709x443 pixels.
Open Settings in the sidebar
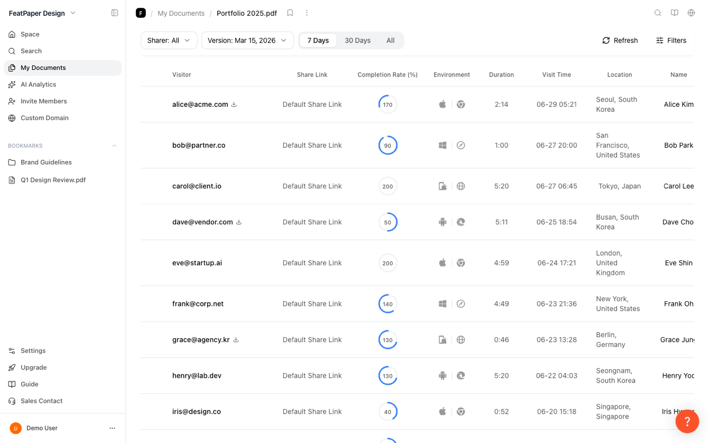pos(63,351)
